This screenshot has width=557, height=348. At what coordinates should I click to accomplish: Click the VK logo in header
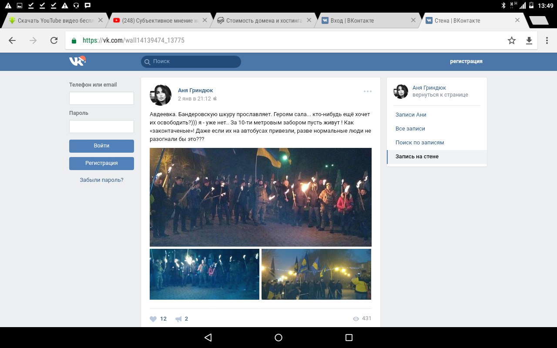(x=77, y=61)
